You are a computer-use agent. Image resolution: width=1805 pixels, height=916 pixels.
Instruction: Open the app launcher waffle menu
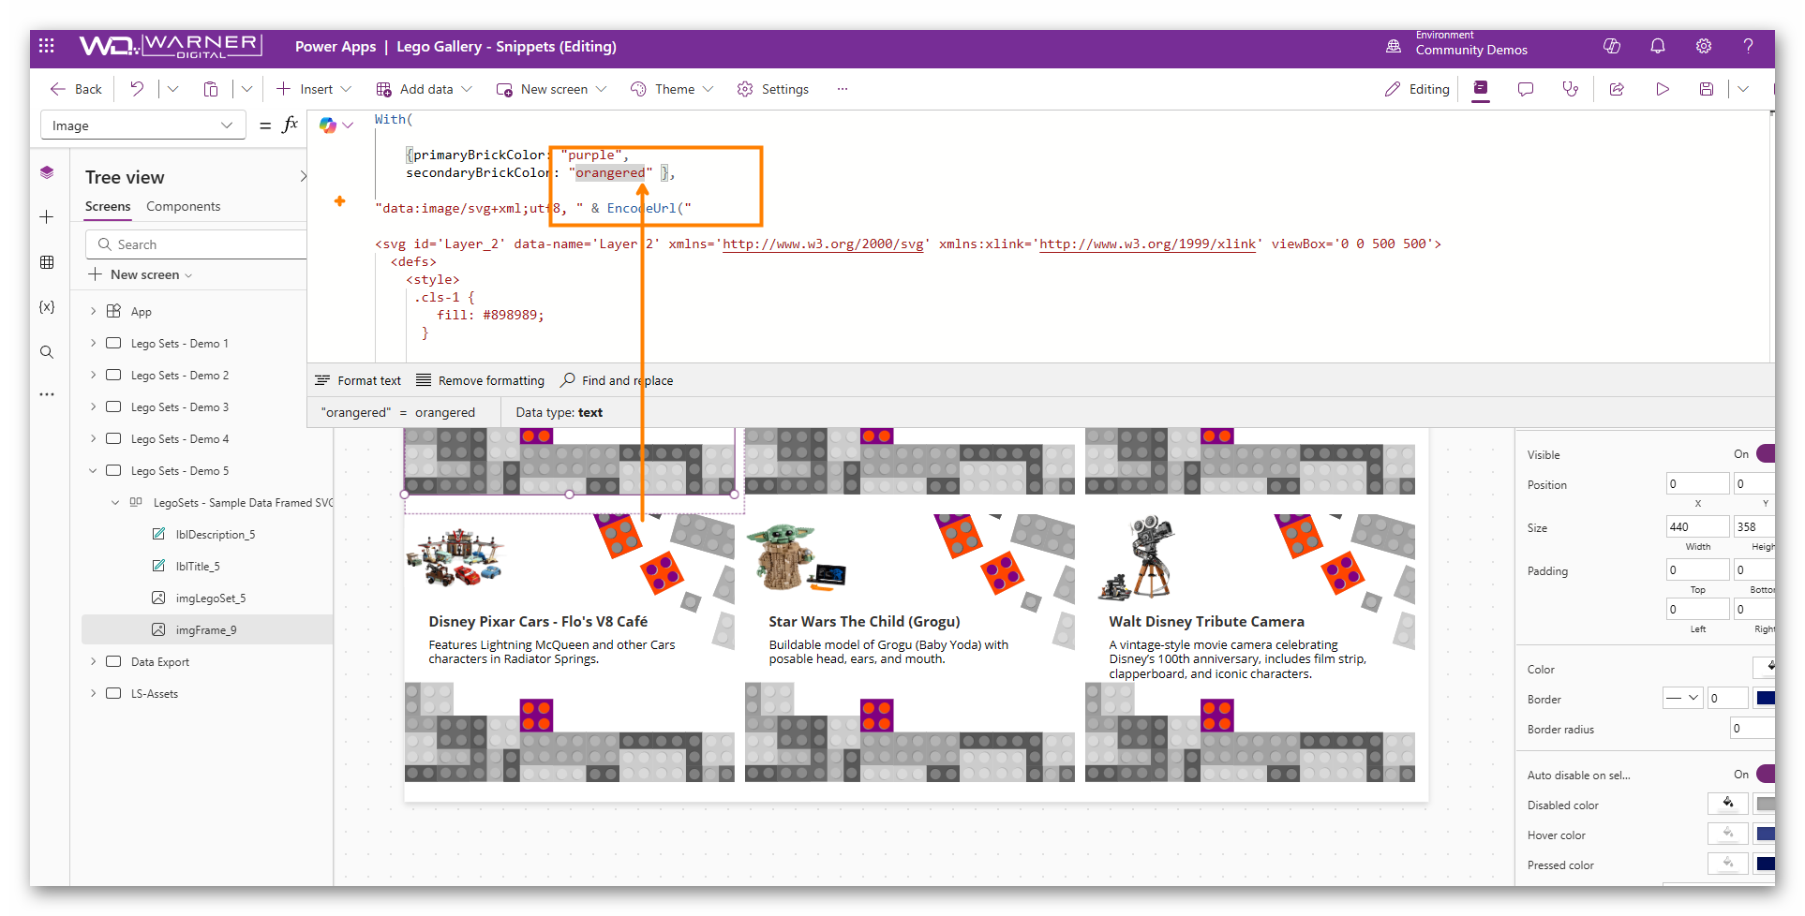[47, 46]
